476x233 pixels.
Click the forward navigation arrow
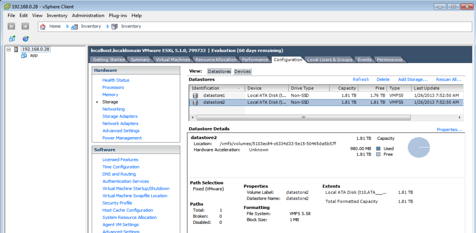(x=25, y=26)
